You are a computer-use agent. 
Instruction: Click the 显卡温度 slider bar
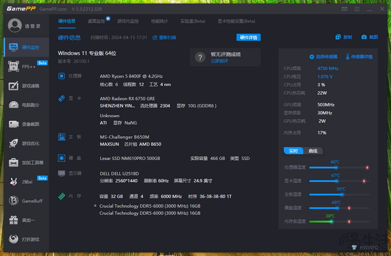click(x=339, y=181)
